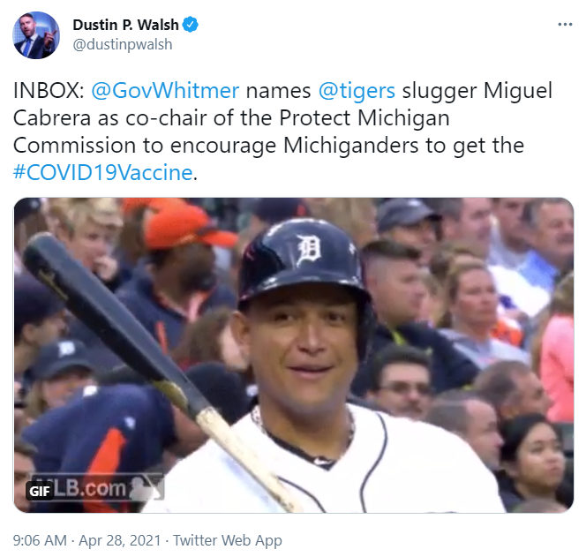
Task: Open the 9:06 AM timestamp link
Action: point(40,540)
